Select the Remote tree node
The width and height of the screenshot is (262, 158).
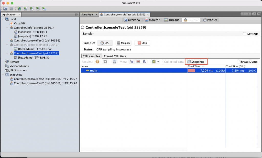pyautogui.click(x=14, y=62)
